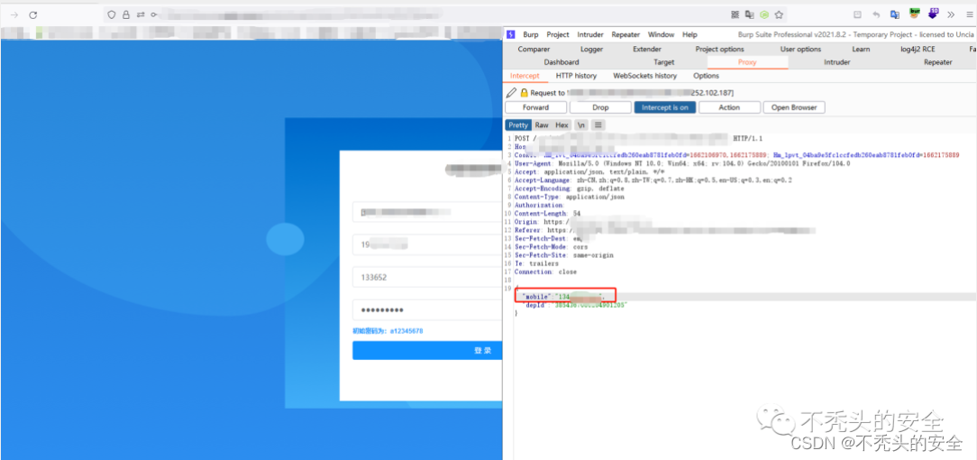The width and height of the screenshot is (977, 460).
Task: Click the translate page icon in the address bar
Action: click(x=750, y=14)
